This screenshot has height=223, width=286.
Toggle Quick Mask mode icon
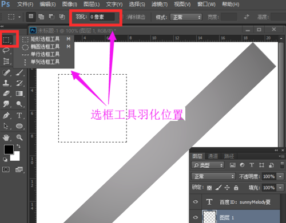pyautogui.click(x=6, y=169)
